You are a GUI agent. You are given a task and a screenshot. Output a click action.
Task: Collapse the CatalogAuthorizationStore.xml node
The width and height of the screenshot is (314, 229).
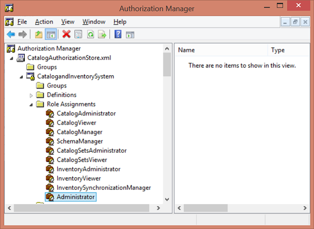[12, 58]
